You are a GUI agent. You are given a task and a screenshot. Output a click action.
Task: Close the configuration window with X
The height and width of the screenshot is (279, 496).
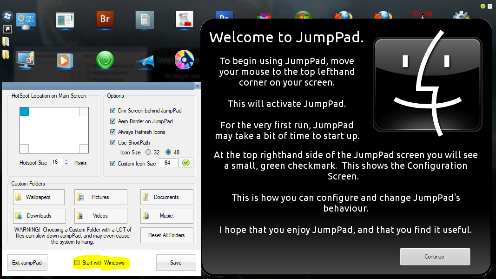pos(198,86)
